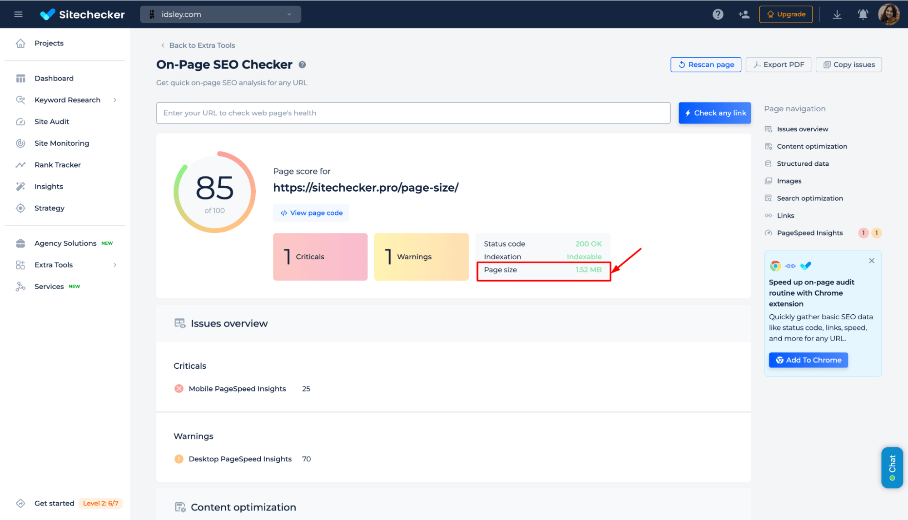This screenshot has height=520, width=908.
Task: Select the Content Optimization section tab
Action: (x=812, y=146)
